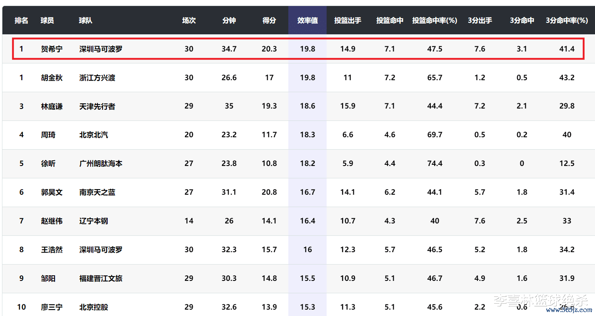Click player name 林庭谦
Screen dimensions: 595x316
51,107
